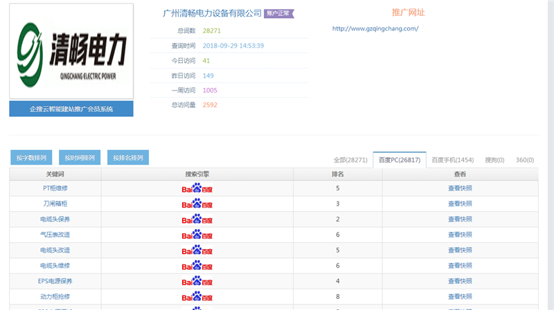
Task: Open keyword link 电缆头改造
Action: [55, 250]
